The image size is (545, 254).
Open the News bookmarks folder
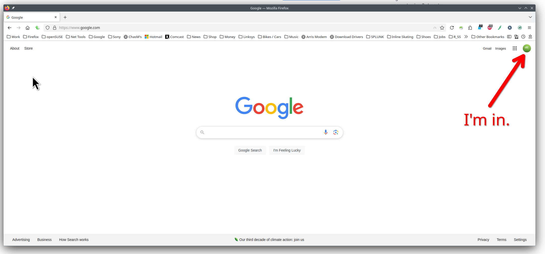click(194, 37)
